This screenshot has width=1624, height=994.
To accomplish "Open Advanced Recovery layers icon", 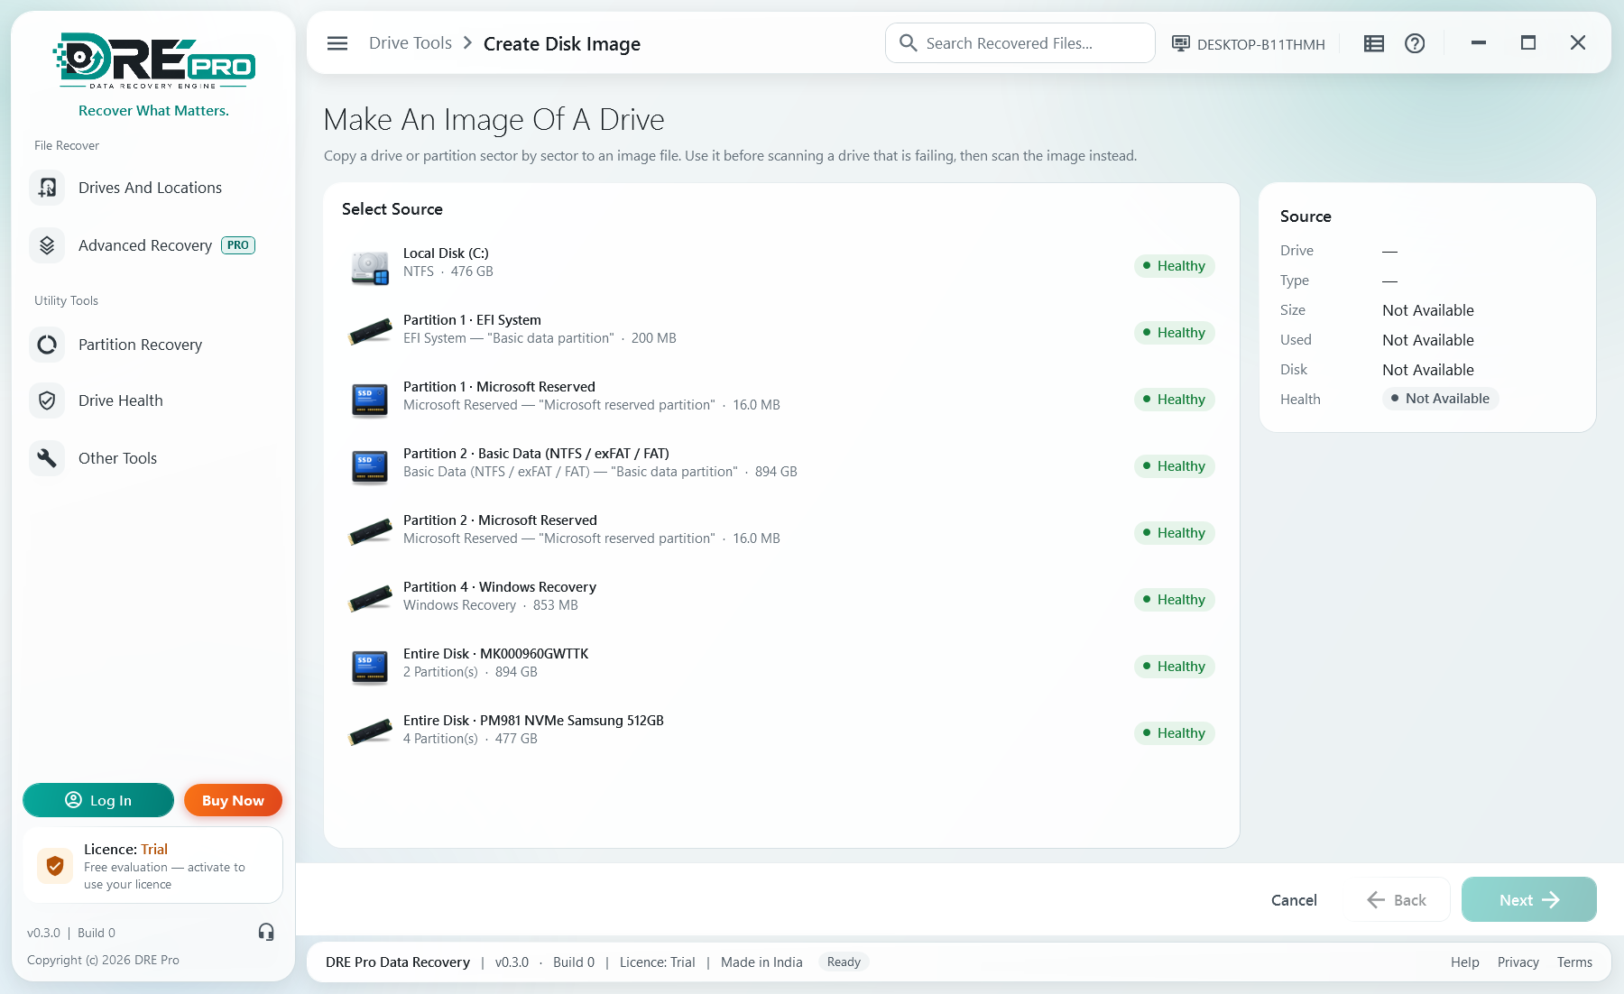I will pyautogui.click(x=47, y=245).
